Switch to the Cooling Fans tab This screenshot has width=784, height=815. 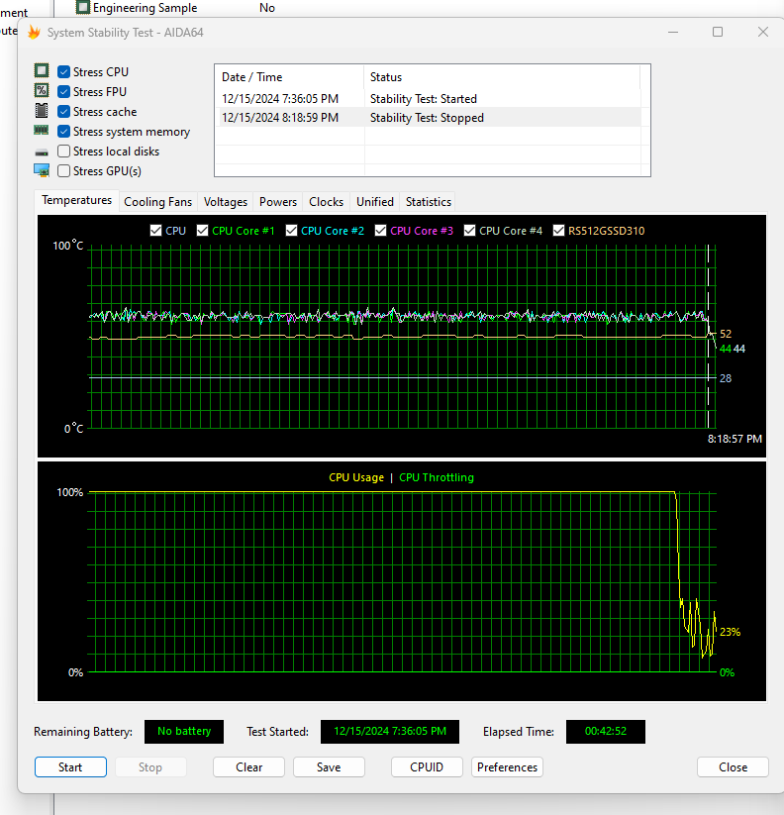point(158,202)
